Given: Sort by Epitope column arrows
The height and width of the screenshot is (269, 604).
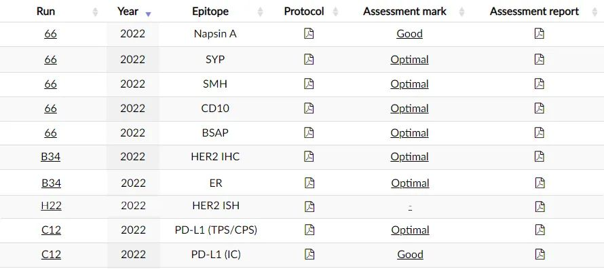Looking at the screenshot, I should [261, 12].
